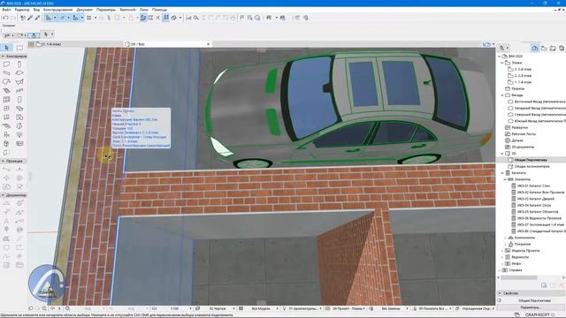The image size is (566, 318).
Task: Select the Roof tool
Action: [x=6, y=82]
